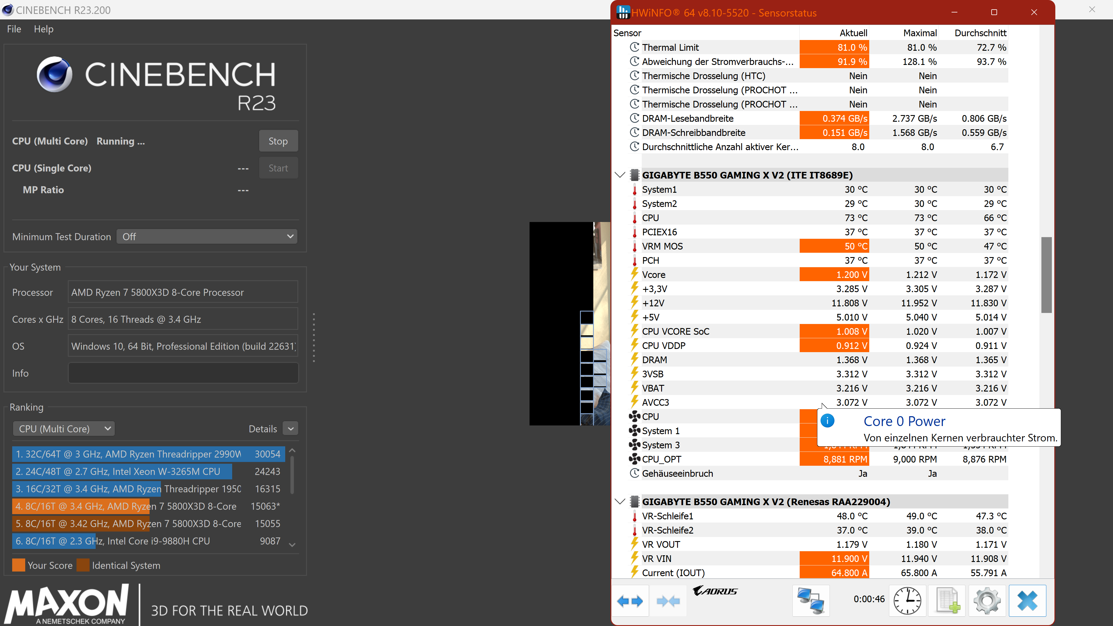
Task: Click the fan icon beside System 1
Action: [634, 430]
